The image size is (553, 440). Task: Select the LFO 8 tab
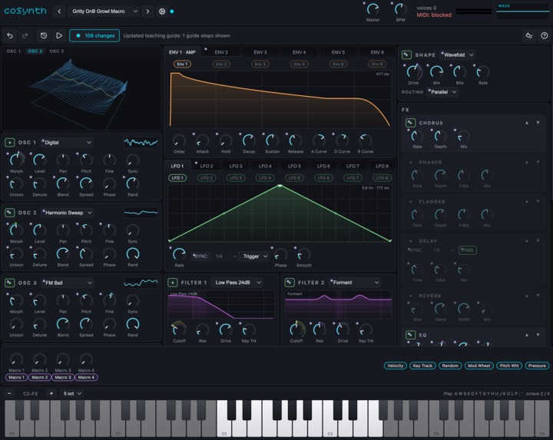click(382, 166)
